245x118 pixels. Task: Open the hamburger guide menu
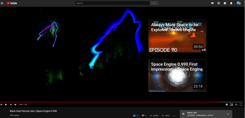coord(2,3)
